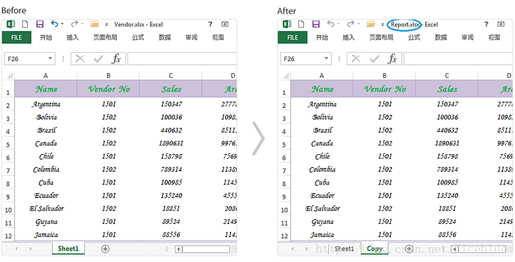Click the fx Insert Function icon in Vendor.xlsx

coord(116,59)
